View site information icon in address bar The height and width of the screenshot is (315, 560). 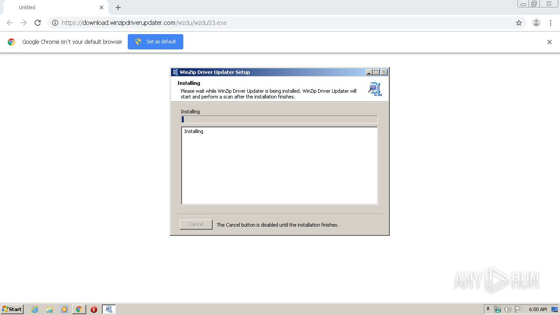click(x=55, y=23)
